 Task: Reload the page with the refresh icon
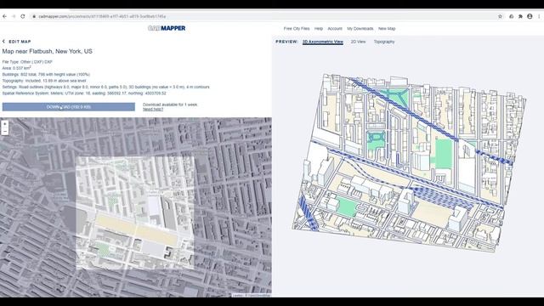(23, 16)
